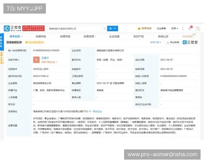Screen dimensions: 204x163
Task: Switch to the 新闻公告 tab
Action: coord(163,36)
